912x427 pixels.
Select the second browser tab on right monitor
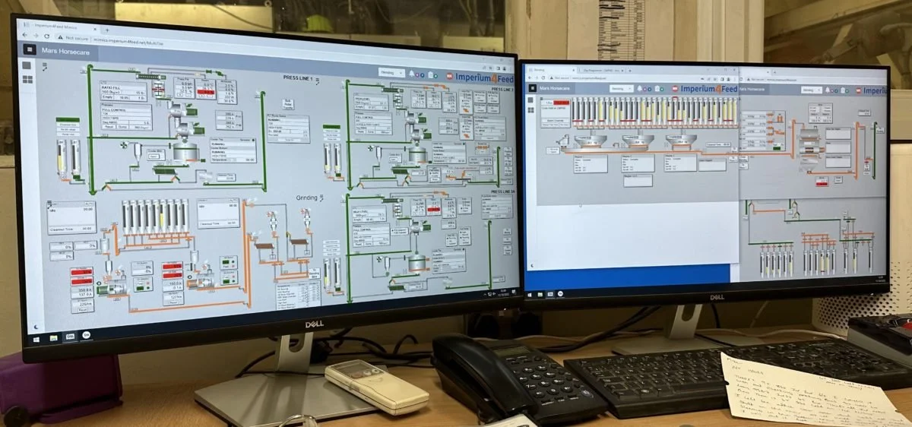click(x=602, y=71)
